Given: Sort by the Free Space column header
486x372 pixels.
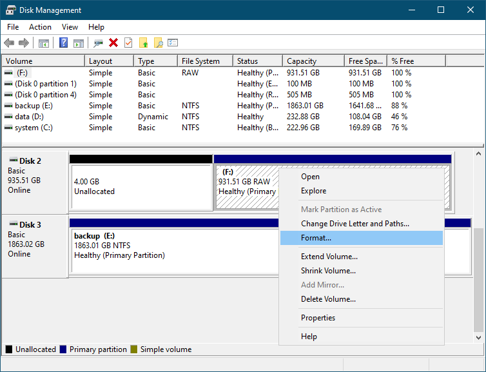Looking at the screenshot, I should (x=366, y=61).
